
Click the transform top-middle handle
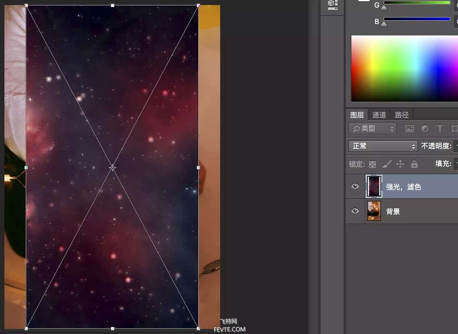[x=112, y=5]
